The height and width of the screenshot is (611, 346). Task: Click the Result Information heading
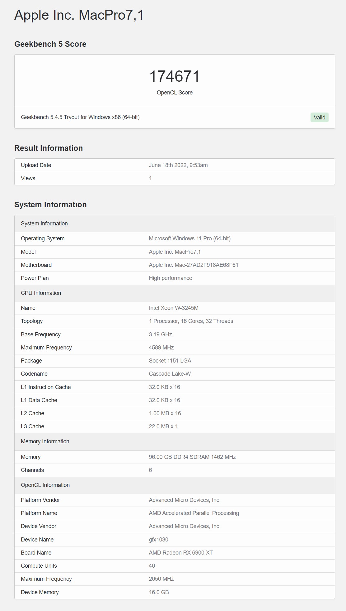(49, 148)
